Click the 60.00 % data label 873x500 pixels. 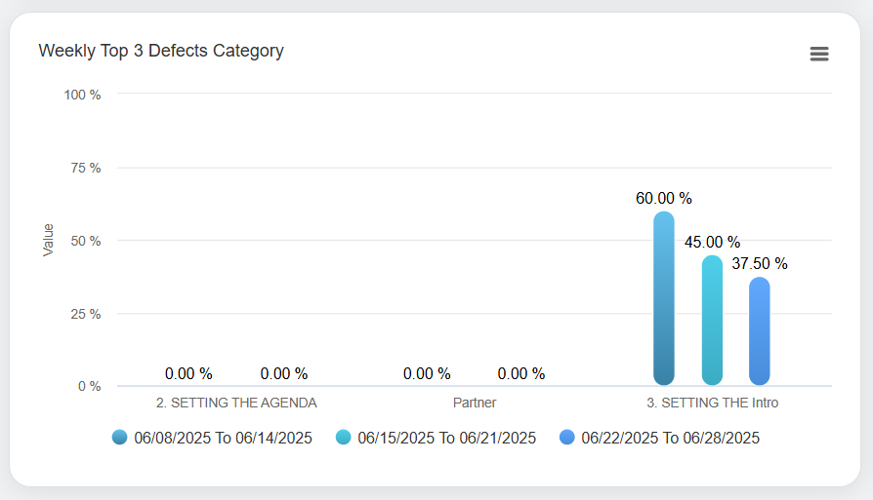pos(664,198)
